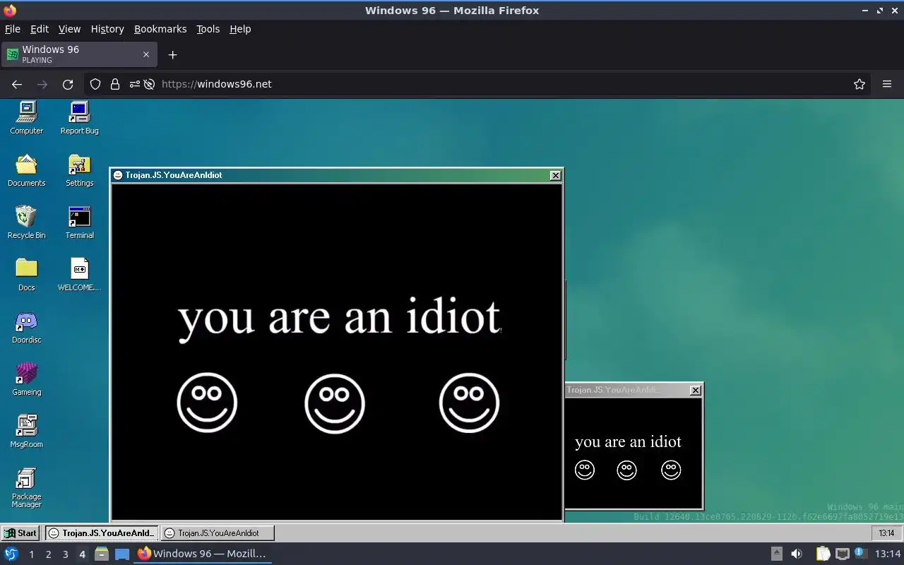Switch to workspace 2
The width and height of the screenshot is (904, 565).
coord(48,554)
